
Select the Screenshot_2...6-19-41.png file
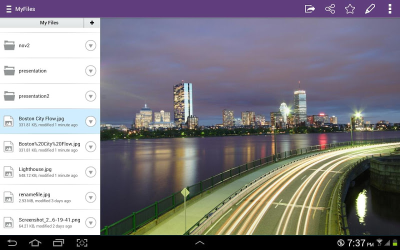(x=50, y=222)
